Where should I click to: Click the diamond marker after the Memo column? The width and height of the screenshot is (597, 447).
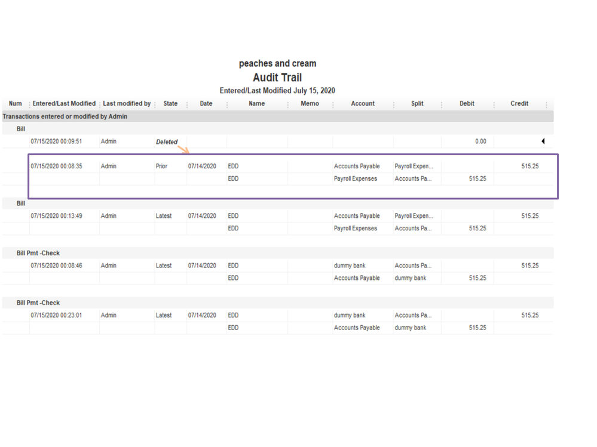coord(332,103)
